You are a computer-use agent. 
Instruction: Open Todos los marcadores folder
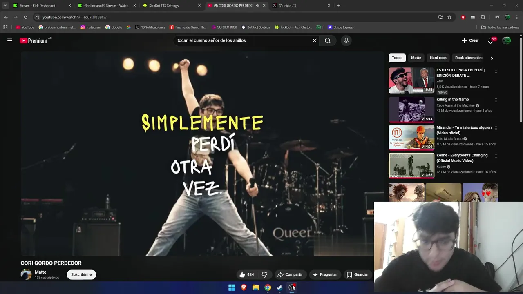(500, 27)
